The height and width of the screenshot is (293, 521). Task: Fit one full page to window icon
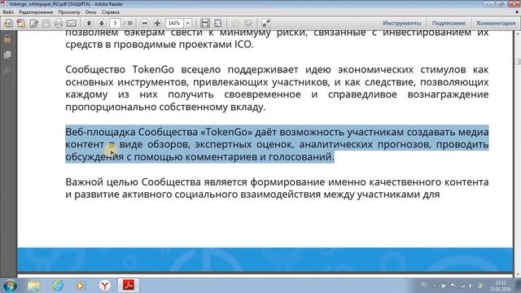coord(218,23)
